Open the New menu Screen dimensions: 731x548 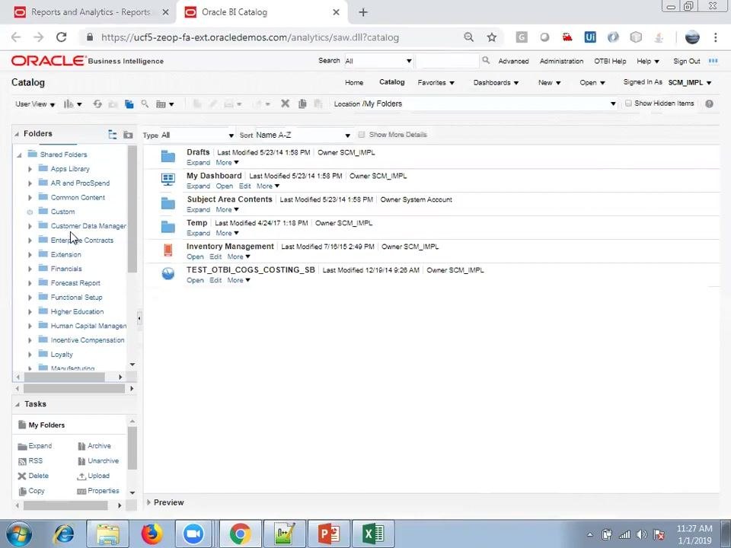[x=549, y=82]
